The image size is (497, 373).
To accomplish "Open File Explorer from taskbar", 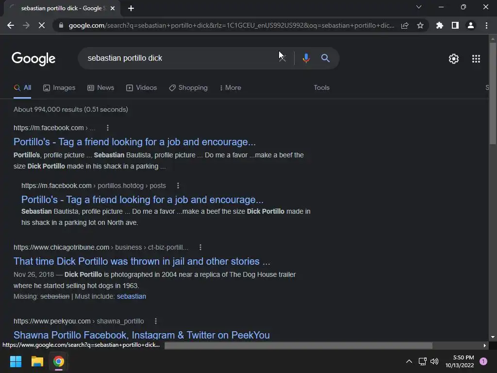I will pyautogui.click(x=37, y=361).
